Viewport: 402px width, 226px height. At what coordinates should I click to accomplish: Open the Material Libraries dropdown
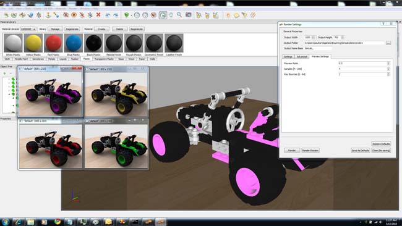click(28, 29)
